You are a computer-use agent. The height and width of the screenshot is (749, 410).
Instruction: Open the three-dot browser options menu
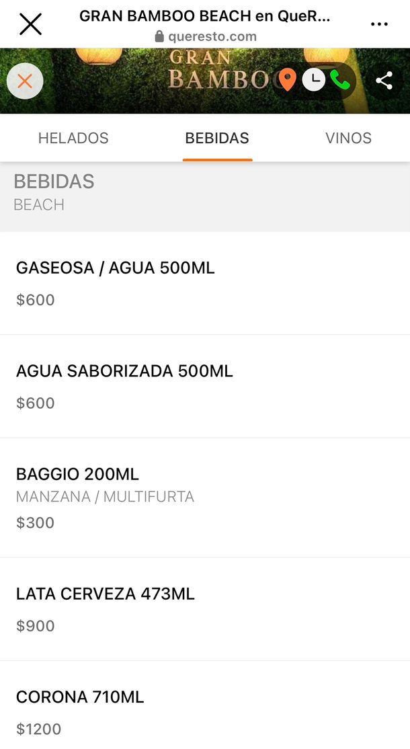pos(379,24)
